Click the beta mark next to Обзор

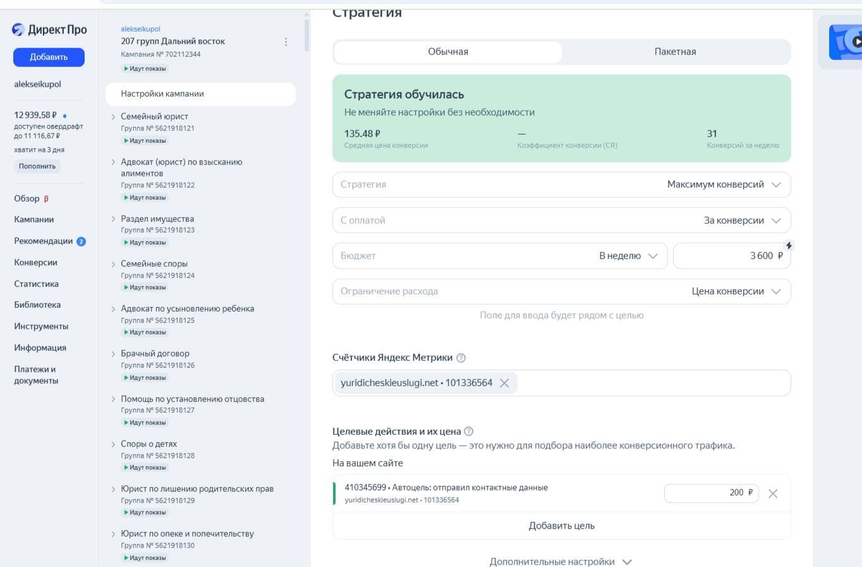click(46, 199)
